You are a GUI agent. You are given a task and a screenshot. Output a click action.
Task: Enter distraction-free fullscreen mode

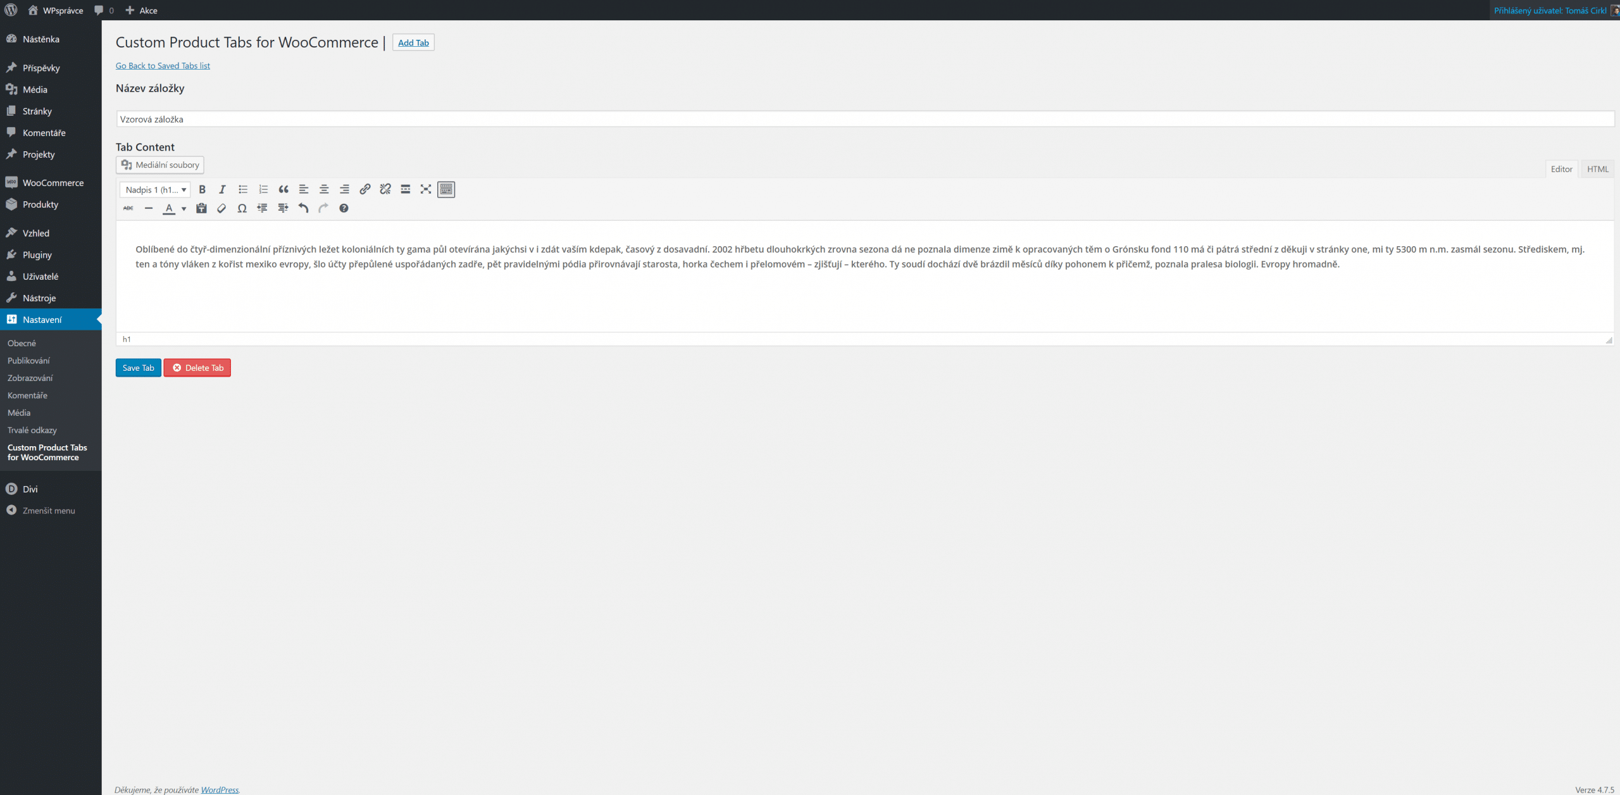coord(426,189)
